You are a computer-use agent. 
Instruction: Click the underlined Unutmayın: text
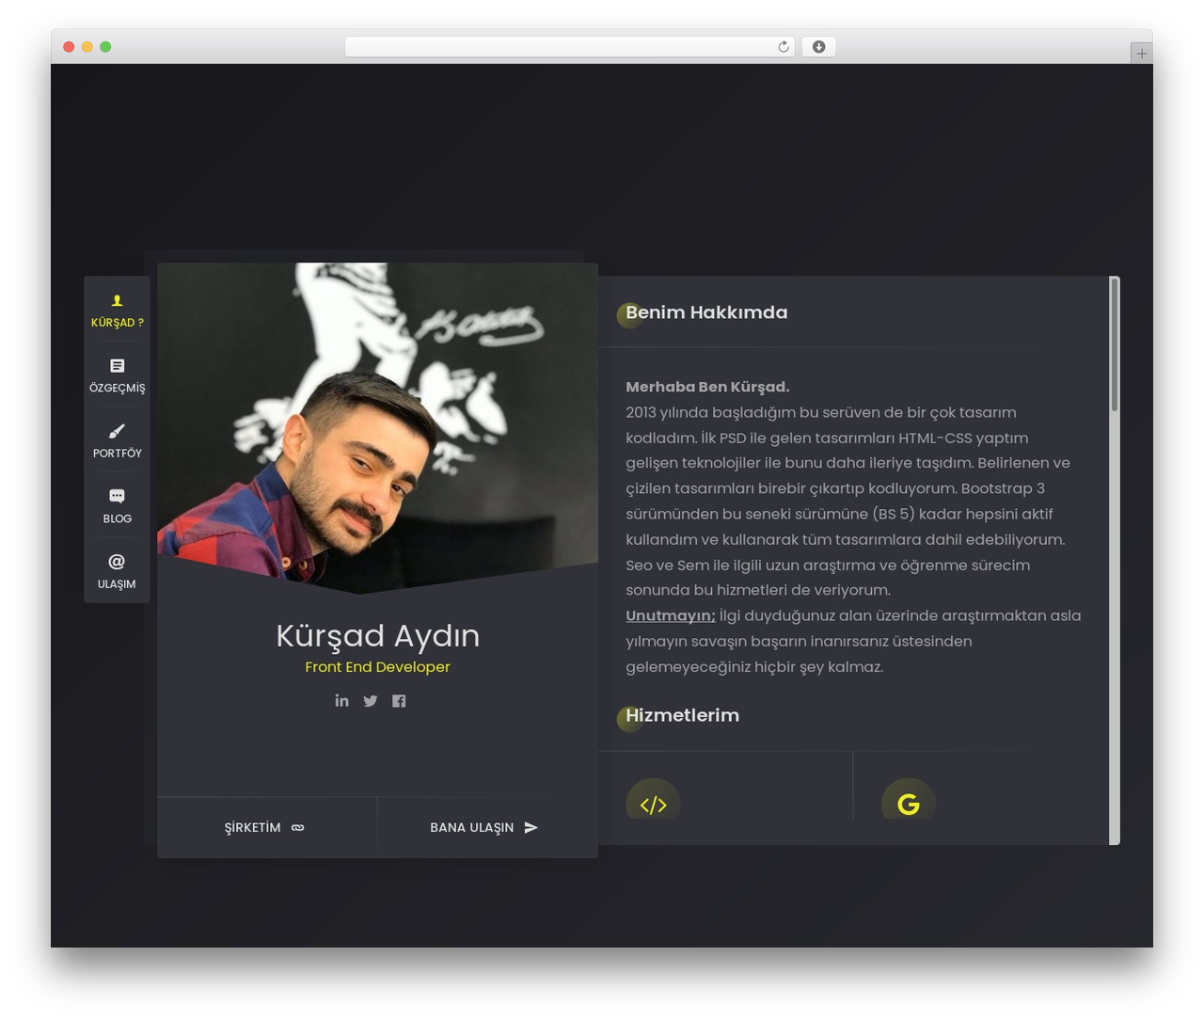point(671,615)
